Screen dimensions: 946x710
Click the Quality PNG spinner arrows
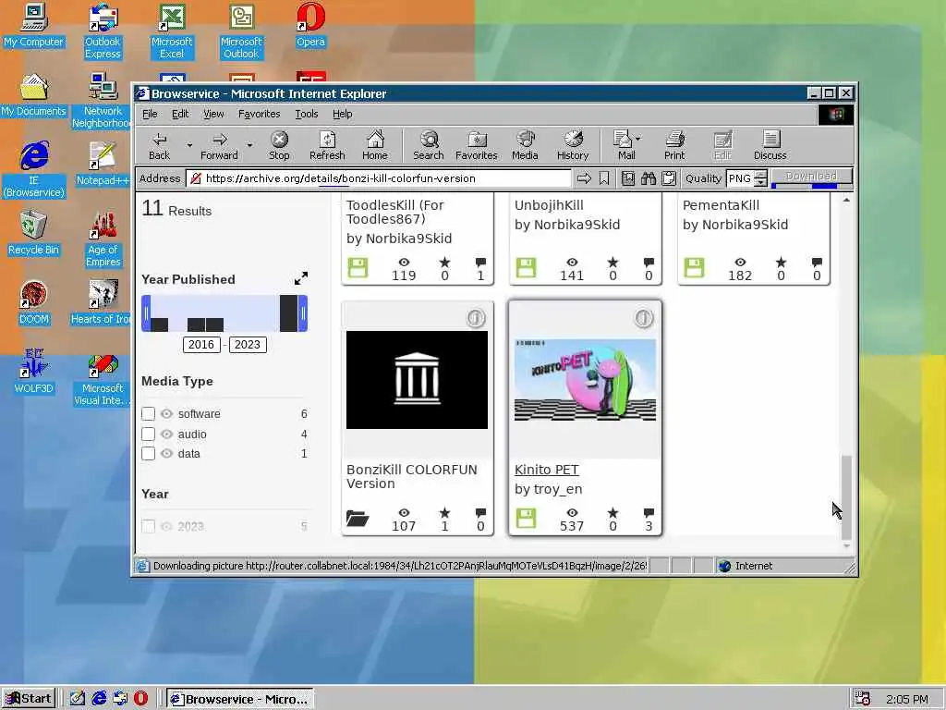pos(761,178)
